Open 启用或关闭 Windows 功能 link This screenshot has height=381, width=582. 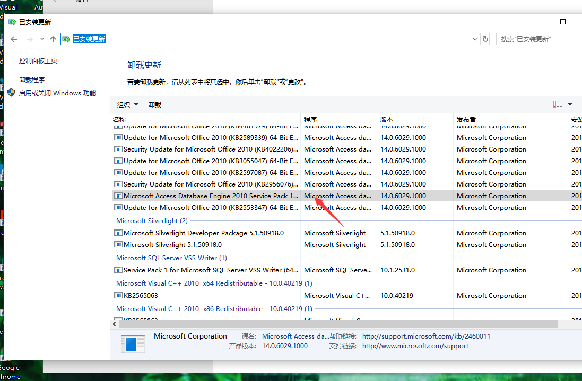point(57,93)
